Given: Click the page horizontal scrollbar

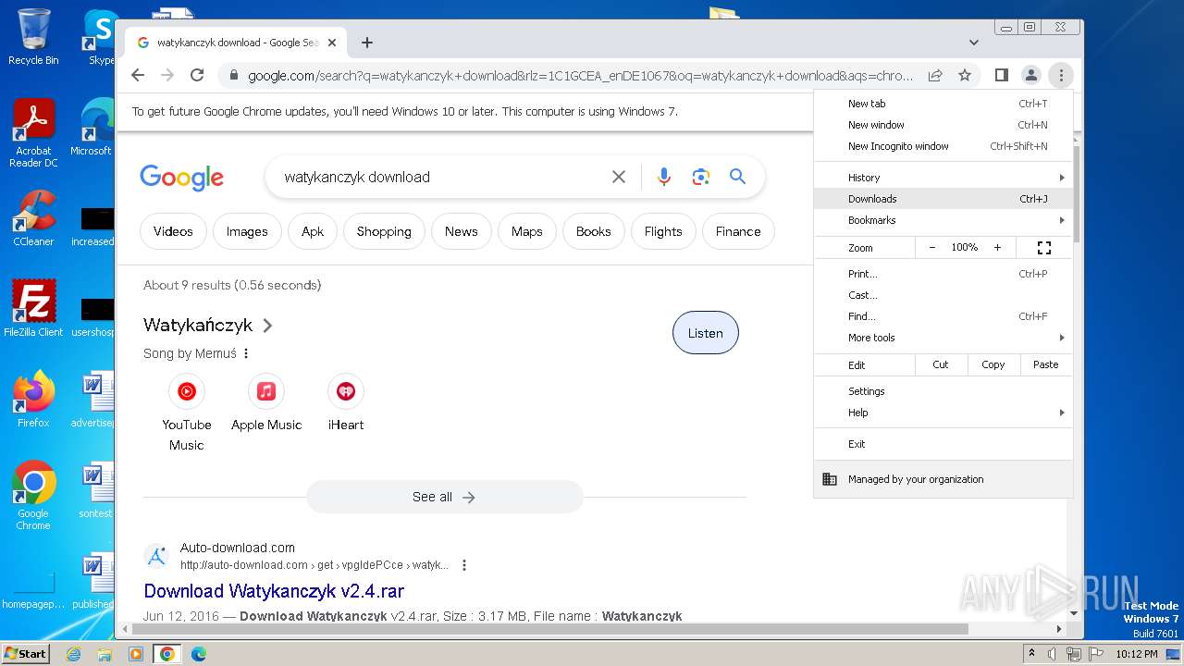Looking at the screenshot, I should (549, 628).
